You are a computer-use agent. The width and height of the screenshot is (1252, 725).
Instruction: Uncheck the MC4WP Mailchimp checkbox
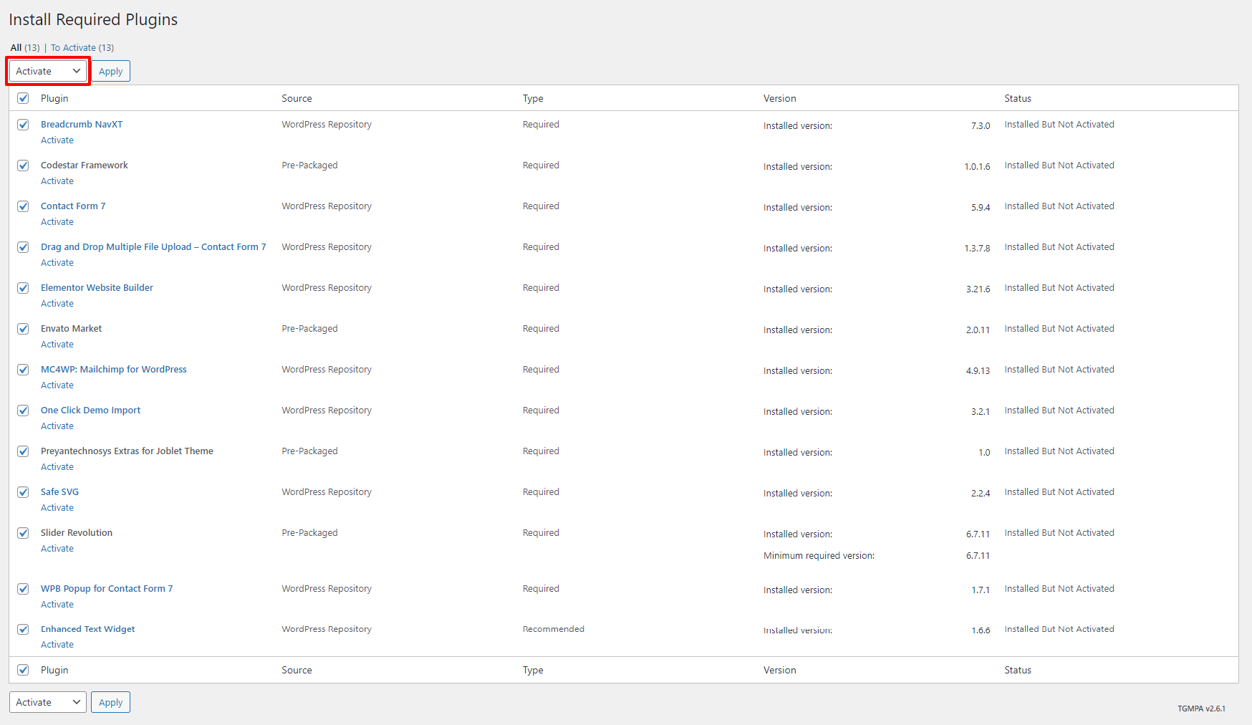coord(23,370)
